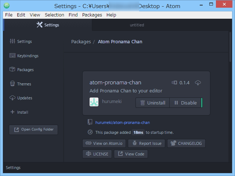This screenshot has width=235, height=176.
Task: Disable the atom-pronama-chan package
Action: point(185,103)
